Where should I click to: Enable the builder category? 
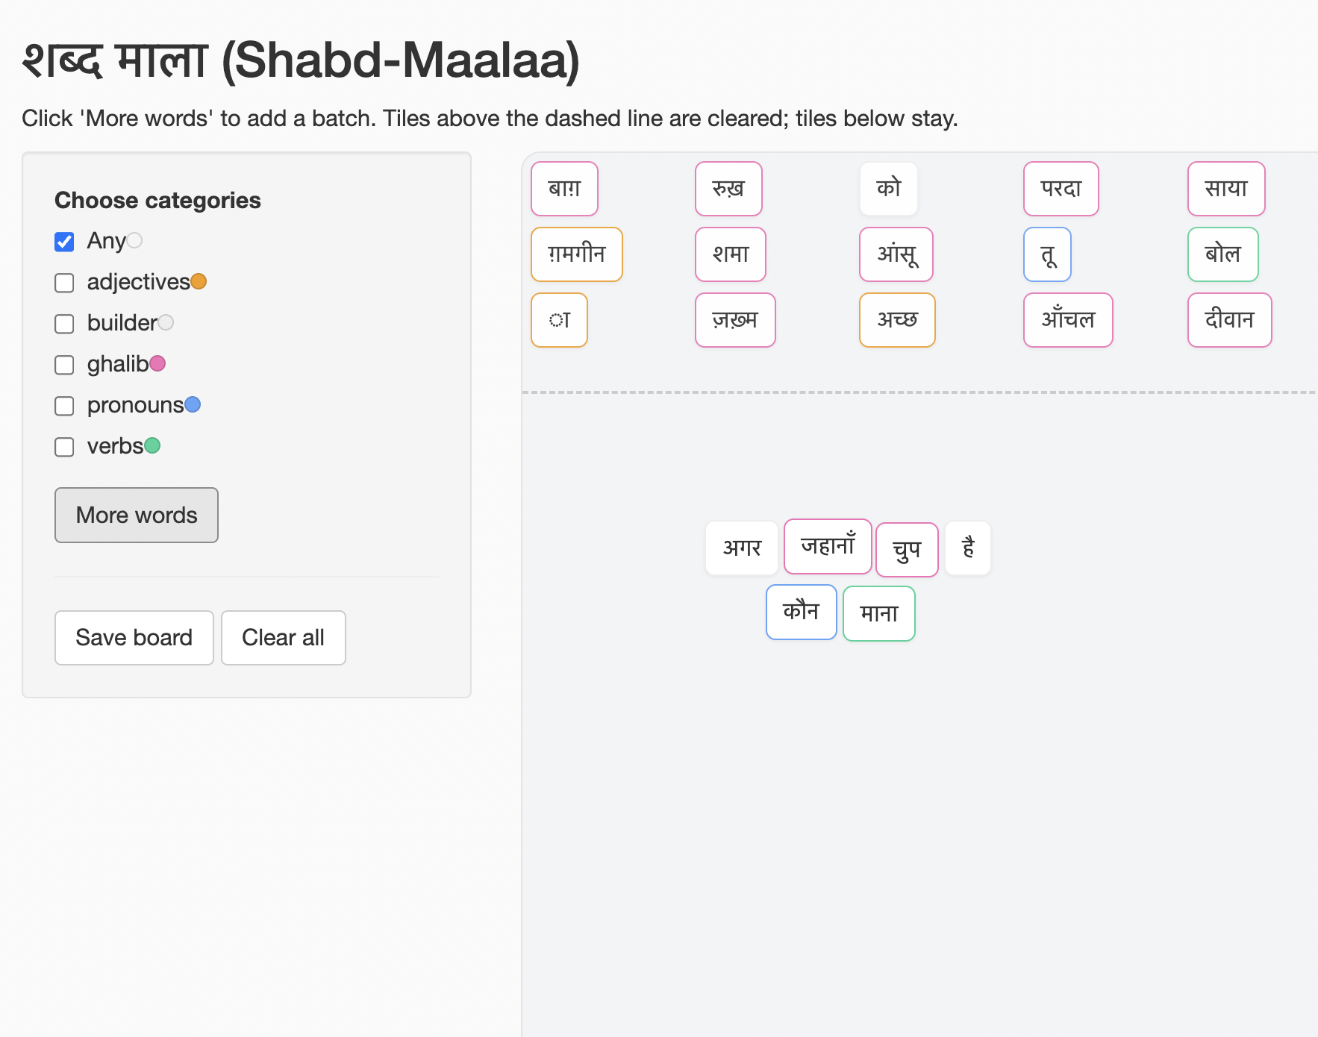coord(64,323)
